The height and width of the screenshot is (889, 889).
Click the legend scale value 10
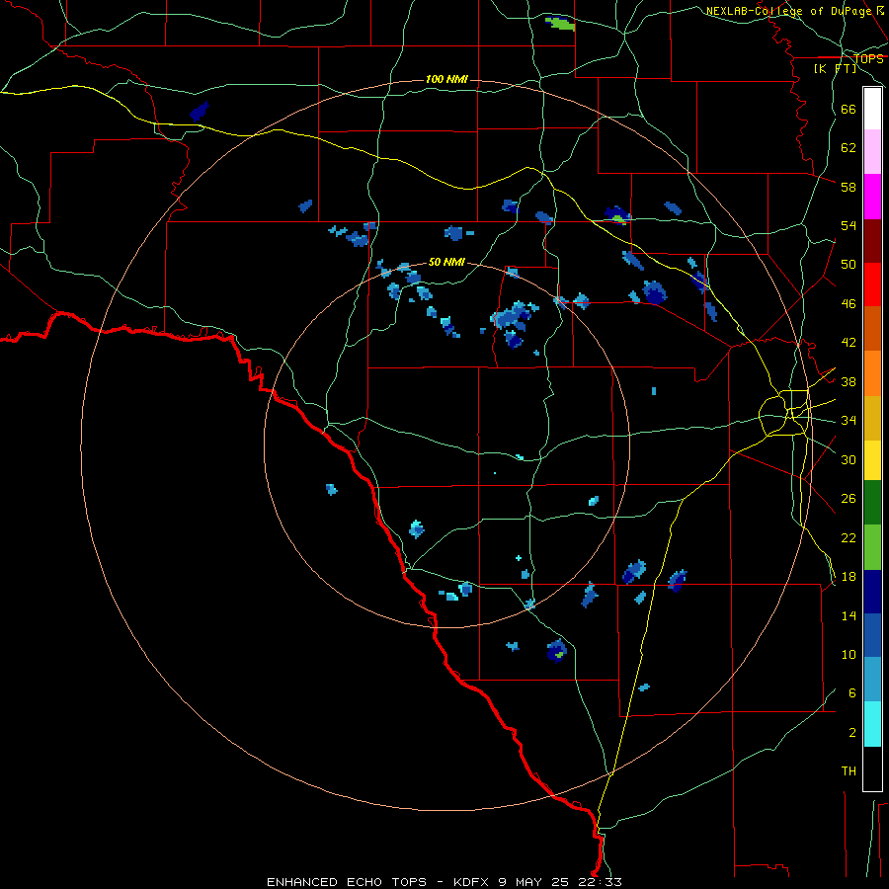pyautogui.click(x=849, y=654)
